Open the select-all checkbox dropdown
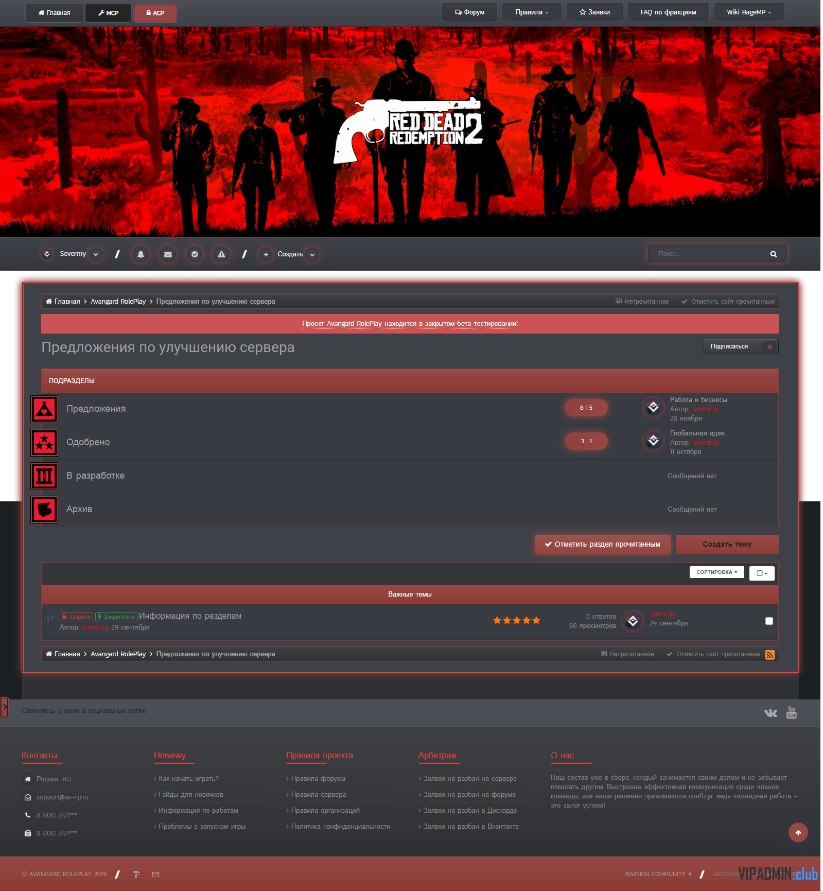 pos(762,573)
